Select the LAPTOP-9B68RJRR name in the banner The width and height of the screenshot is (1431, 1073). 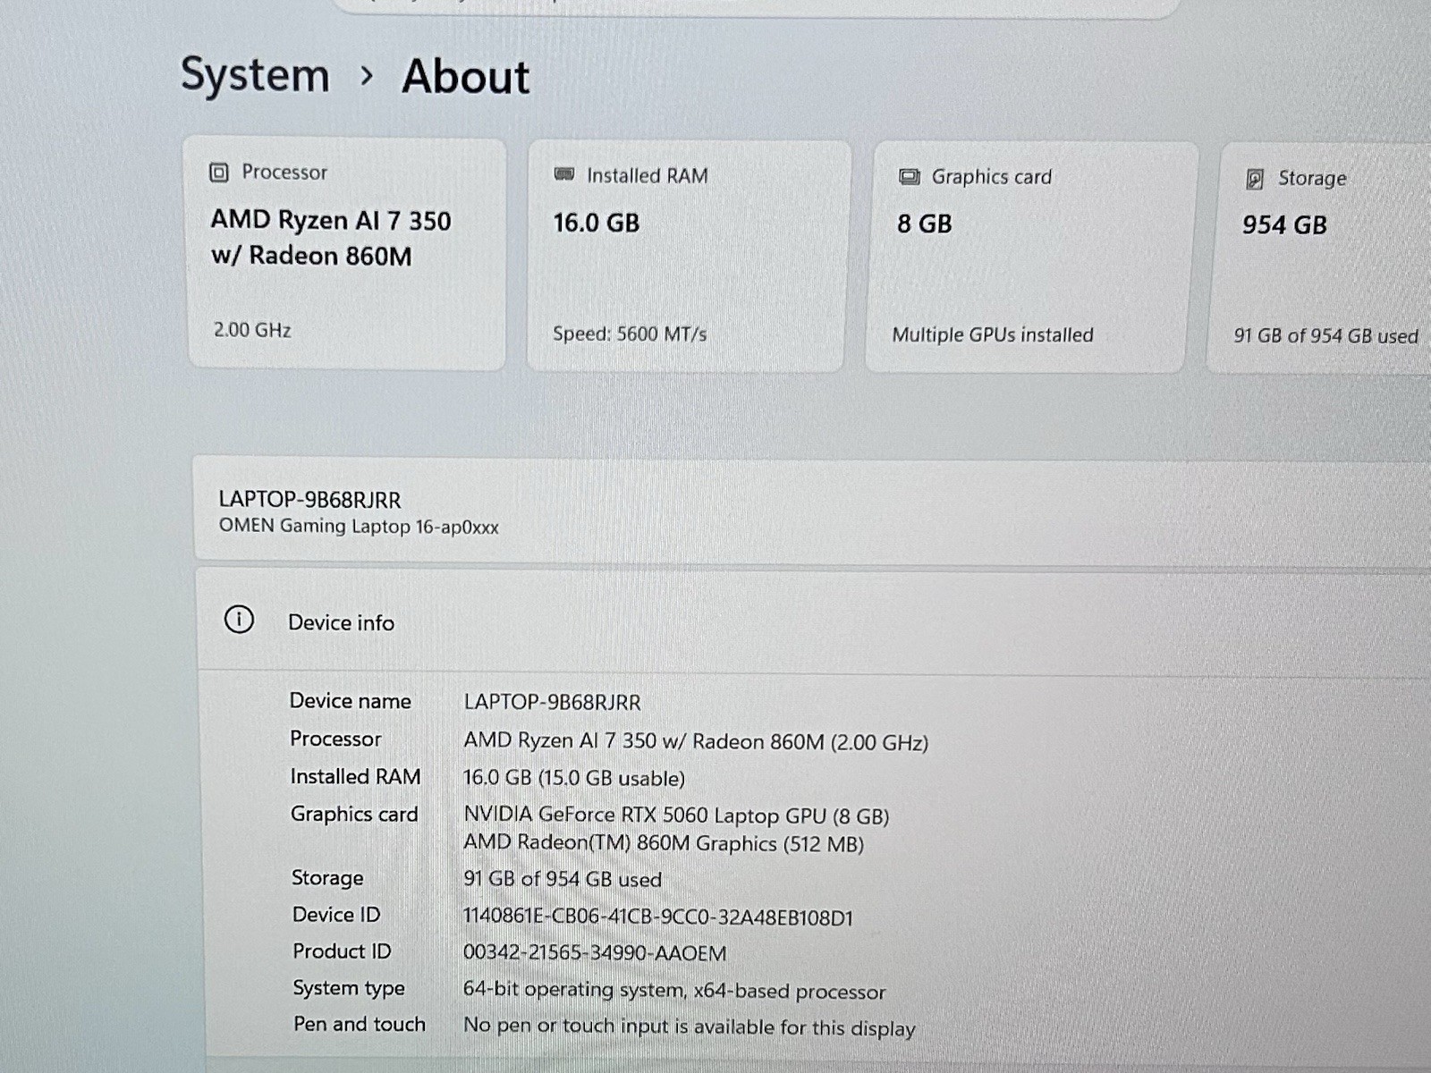tap(309, 499)
